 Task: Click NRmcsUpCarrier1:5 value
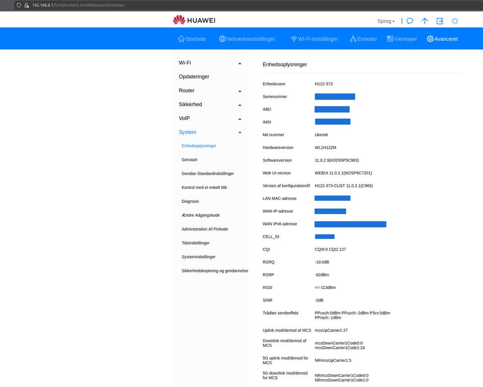tap(333, 360)
